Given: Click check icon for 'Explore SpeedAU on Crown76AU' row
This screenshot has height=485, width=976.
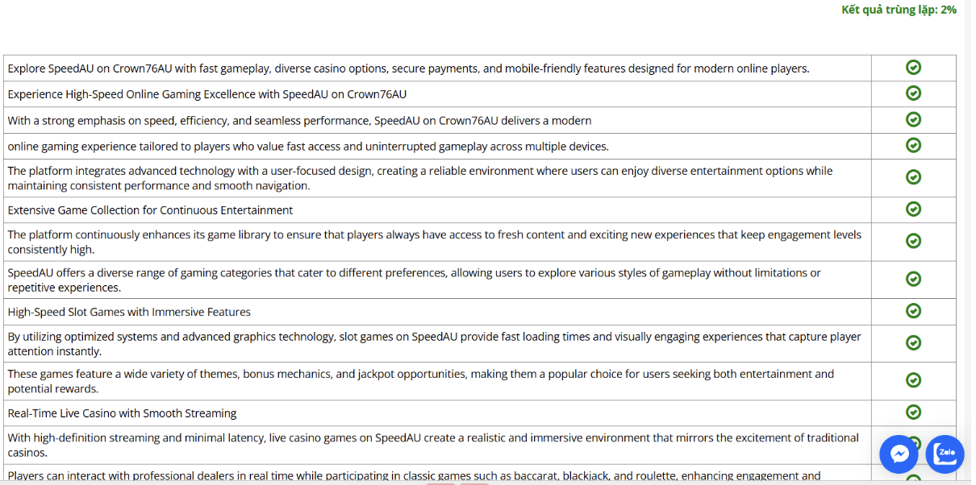Looking at the screenshot, I should tap(913, 68).
